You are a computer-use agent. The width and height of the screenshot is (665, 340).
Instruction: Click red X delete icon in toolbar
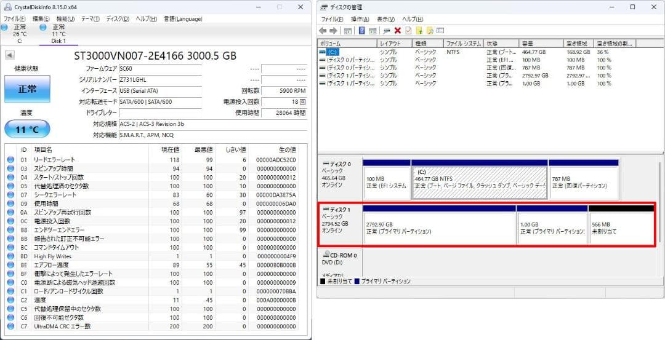[x=397, y=31]
